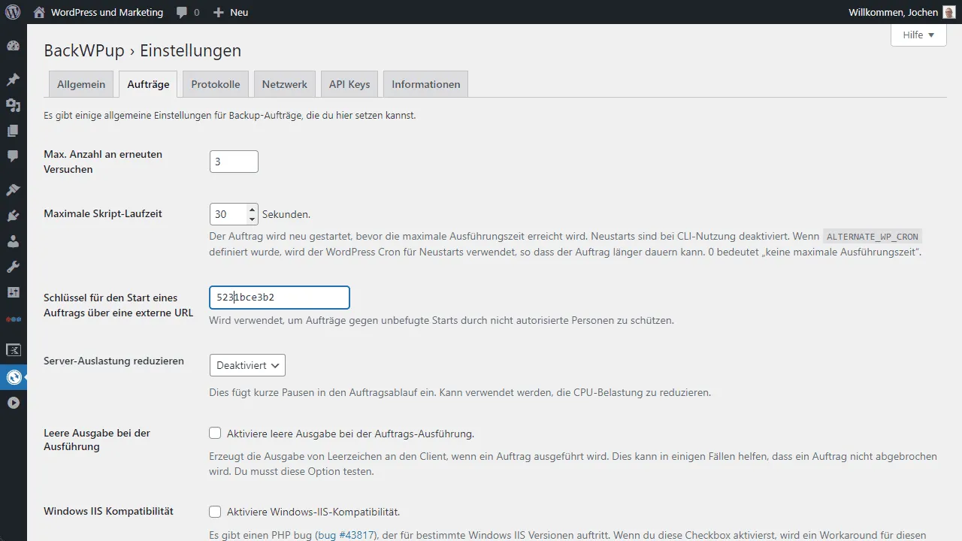This screenshot has height=541, width=962.
Task: Select the Aufträge tab
Action: point(148,84)
